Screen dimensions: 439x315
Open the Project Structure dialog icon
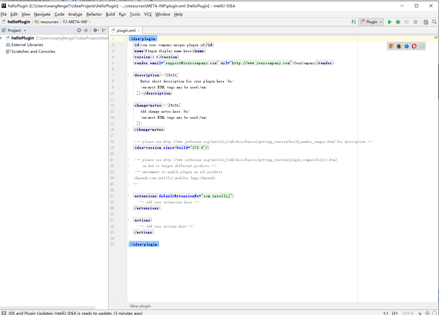coord(426,22)
